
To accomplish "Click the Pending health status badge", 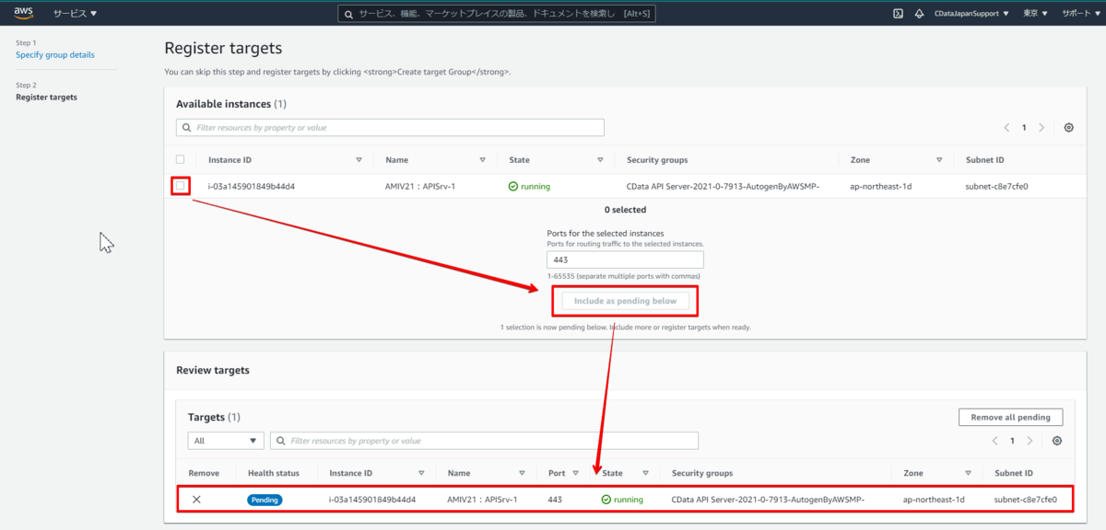I will pyautogui.click(x=265, y=500).
